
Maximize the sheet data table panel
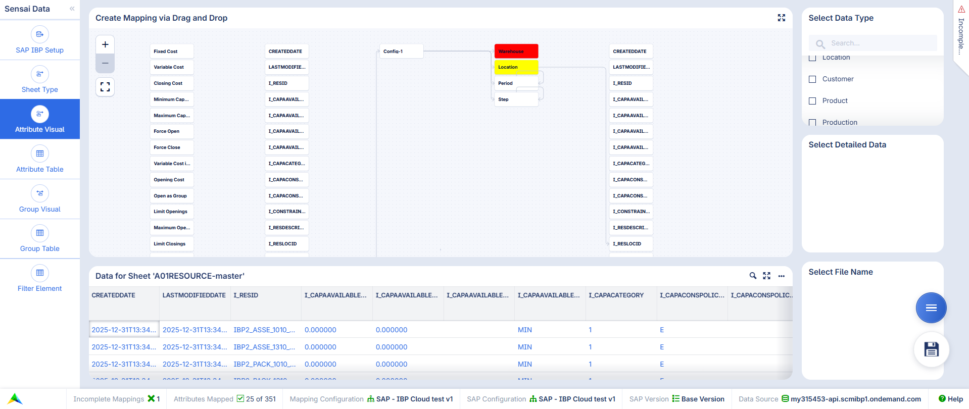pyautogui.click(x=766, y=276)
